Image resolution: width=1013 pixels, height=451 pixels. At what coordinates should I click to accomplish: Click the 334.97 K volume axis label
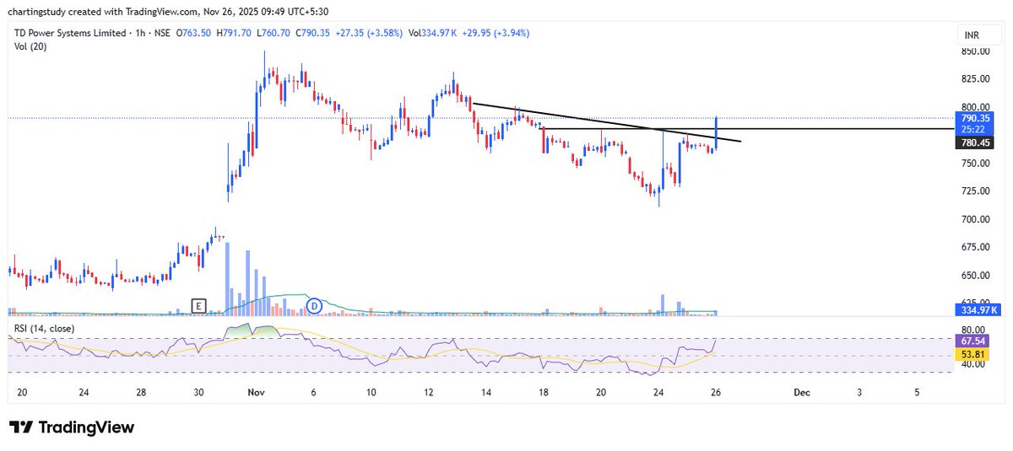[978, 310]
